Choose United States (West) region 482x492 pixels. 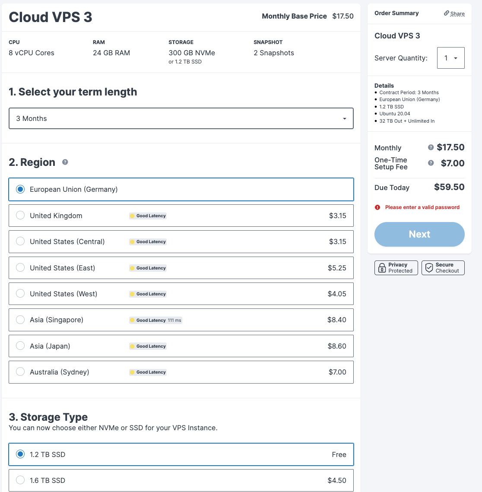(181, 294)
